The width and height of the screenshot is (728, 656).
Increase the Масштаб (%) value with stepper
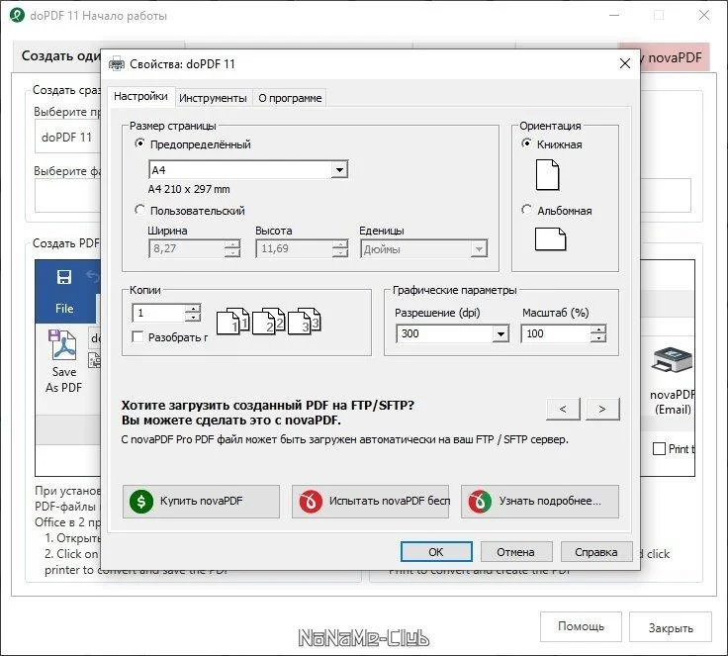[x=598, y=329]
